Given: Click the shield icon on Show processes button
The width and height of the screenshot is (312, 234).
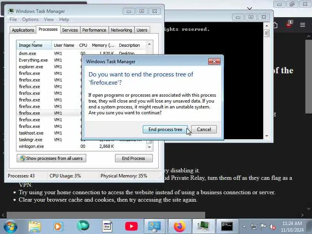Looking at the screenshot, I should click(23, 158).
